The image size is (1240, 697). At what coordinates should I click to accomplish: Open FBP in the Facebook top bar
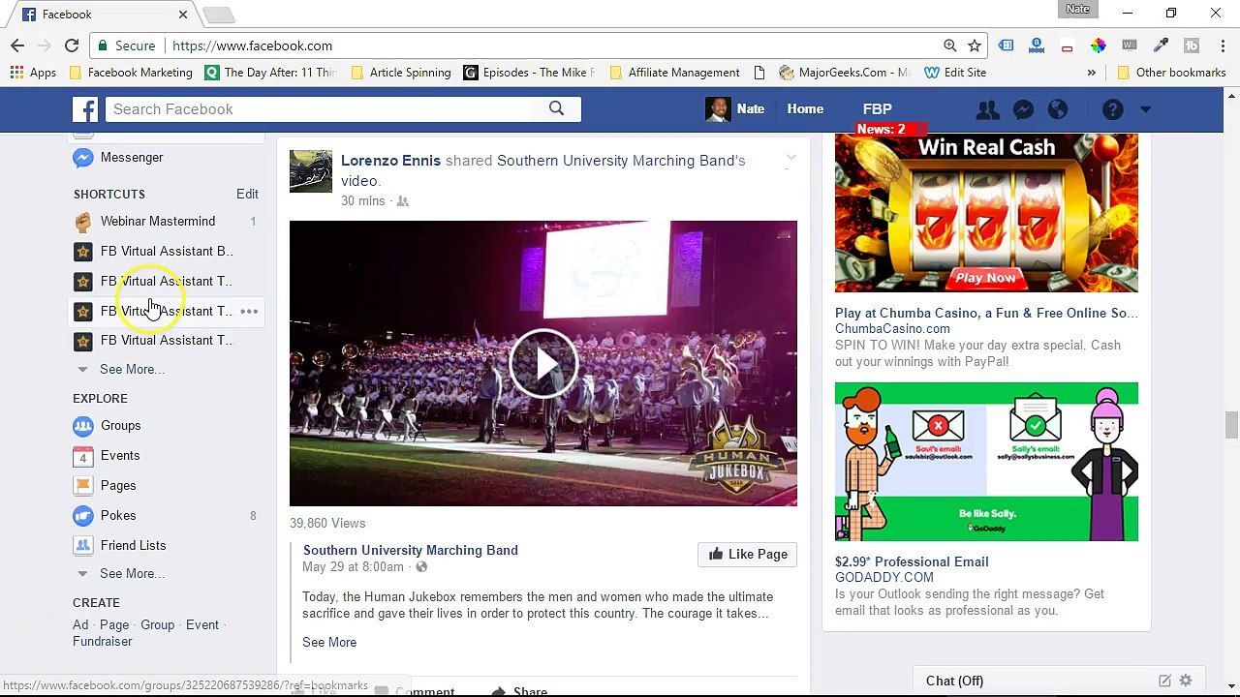878,109
